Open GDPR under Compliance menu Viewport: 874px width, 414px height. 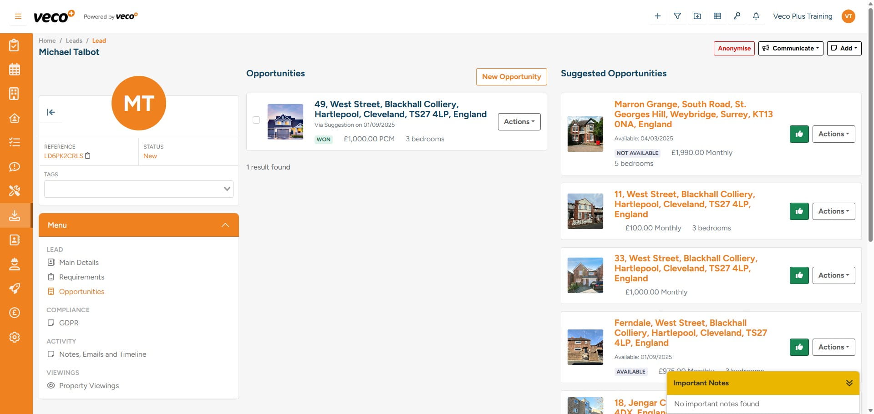[69, 323]
